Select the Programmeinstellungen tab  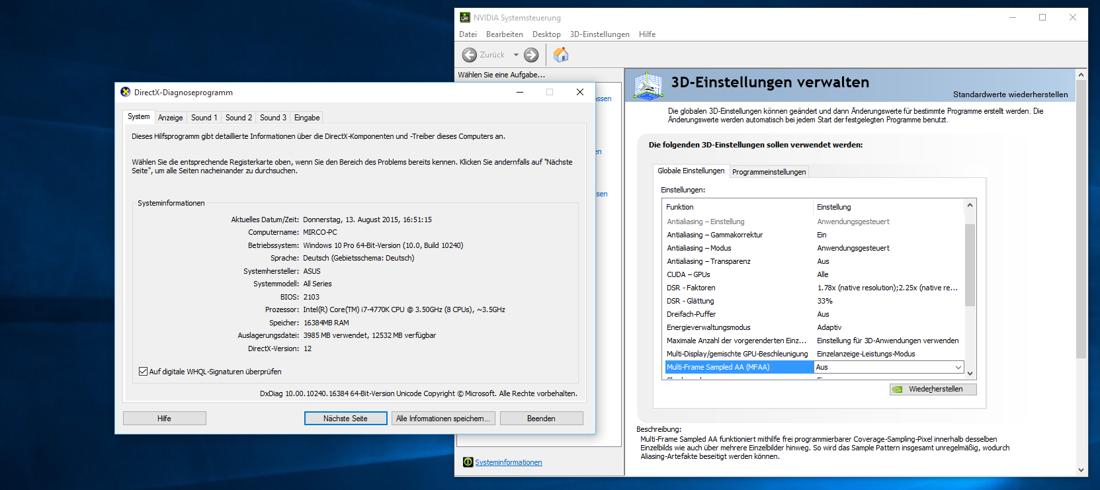pos(769,172)
